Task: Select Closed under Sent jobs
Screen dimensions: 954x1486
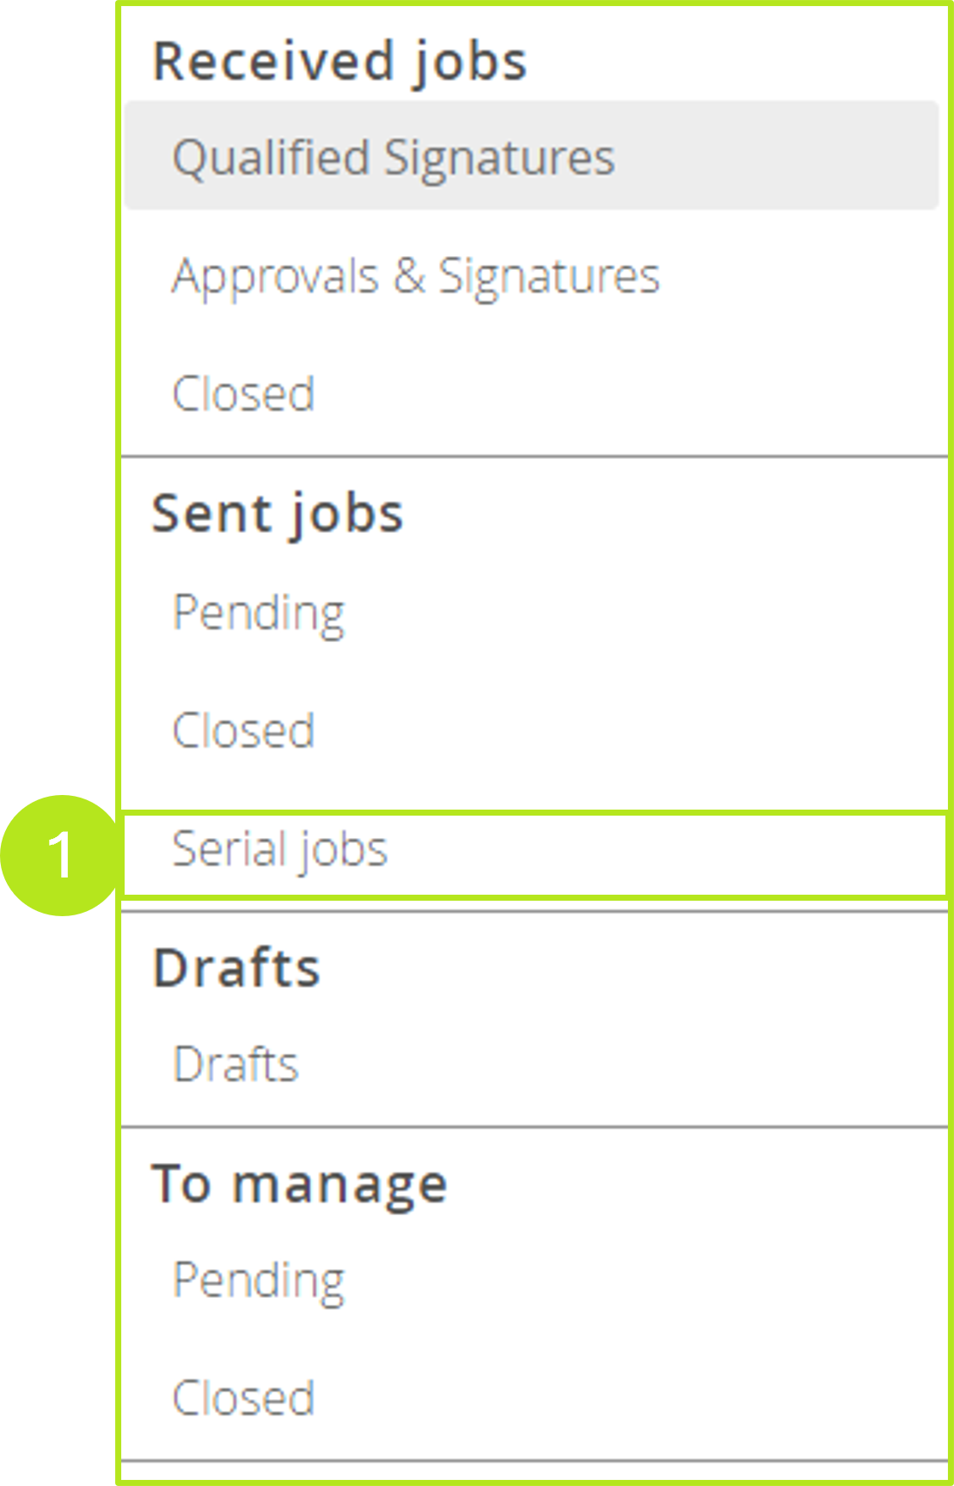Action: click(243, 731)
